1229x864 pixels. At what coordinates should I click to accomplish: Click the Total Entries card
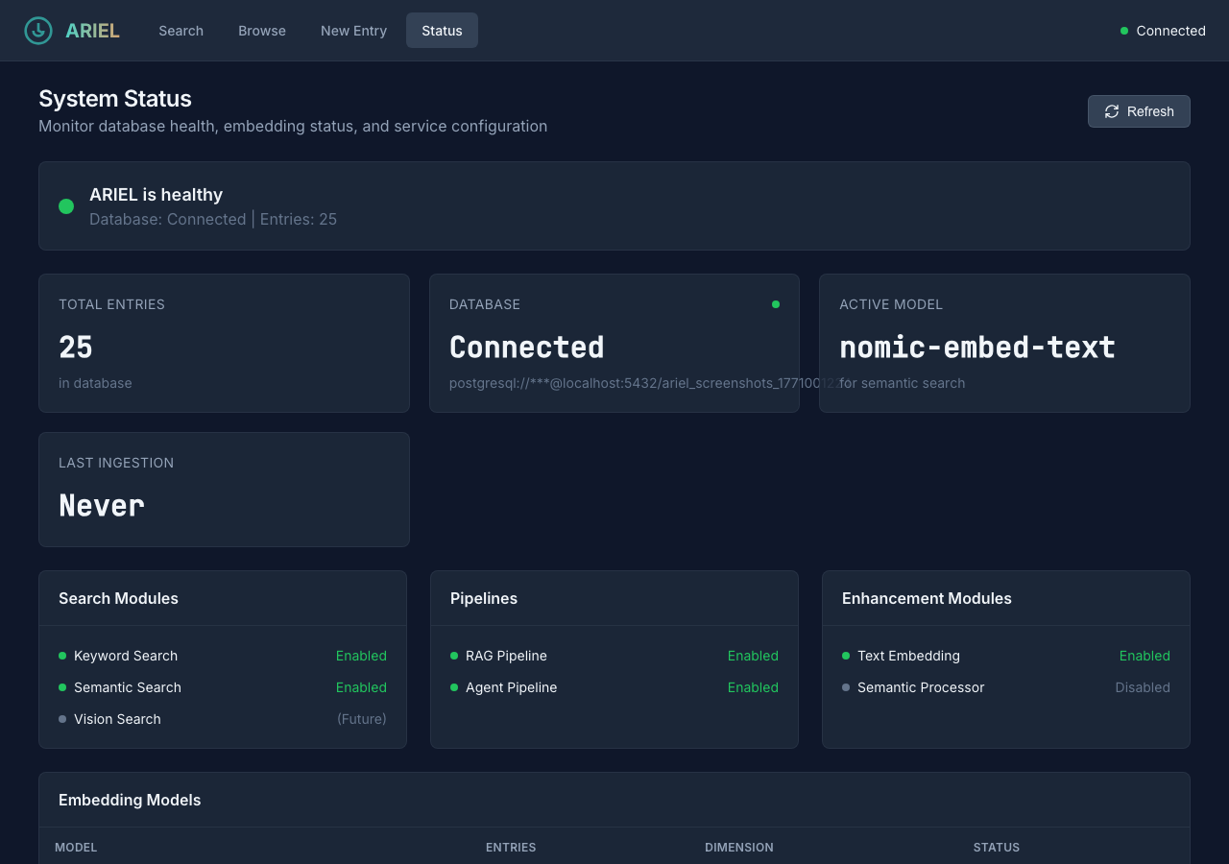(224, 343)
